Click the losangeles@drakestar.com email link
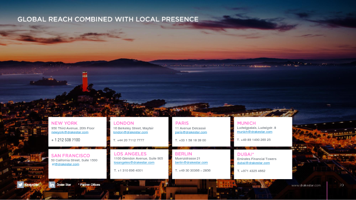This screenshot has width=356, height=200. pyautogui.click(x=134, y=162)
